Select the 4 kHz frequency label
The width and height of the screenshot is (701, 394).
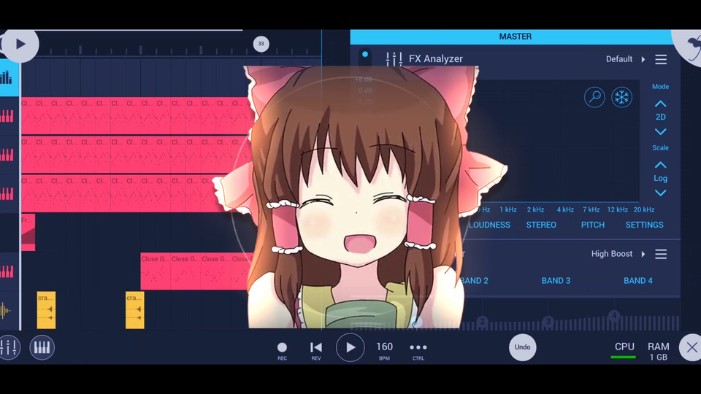(x=565, y=209)
